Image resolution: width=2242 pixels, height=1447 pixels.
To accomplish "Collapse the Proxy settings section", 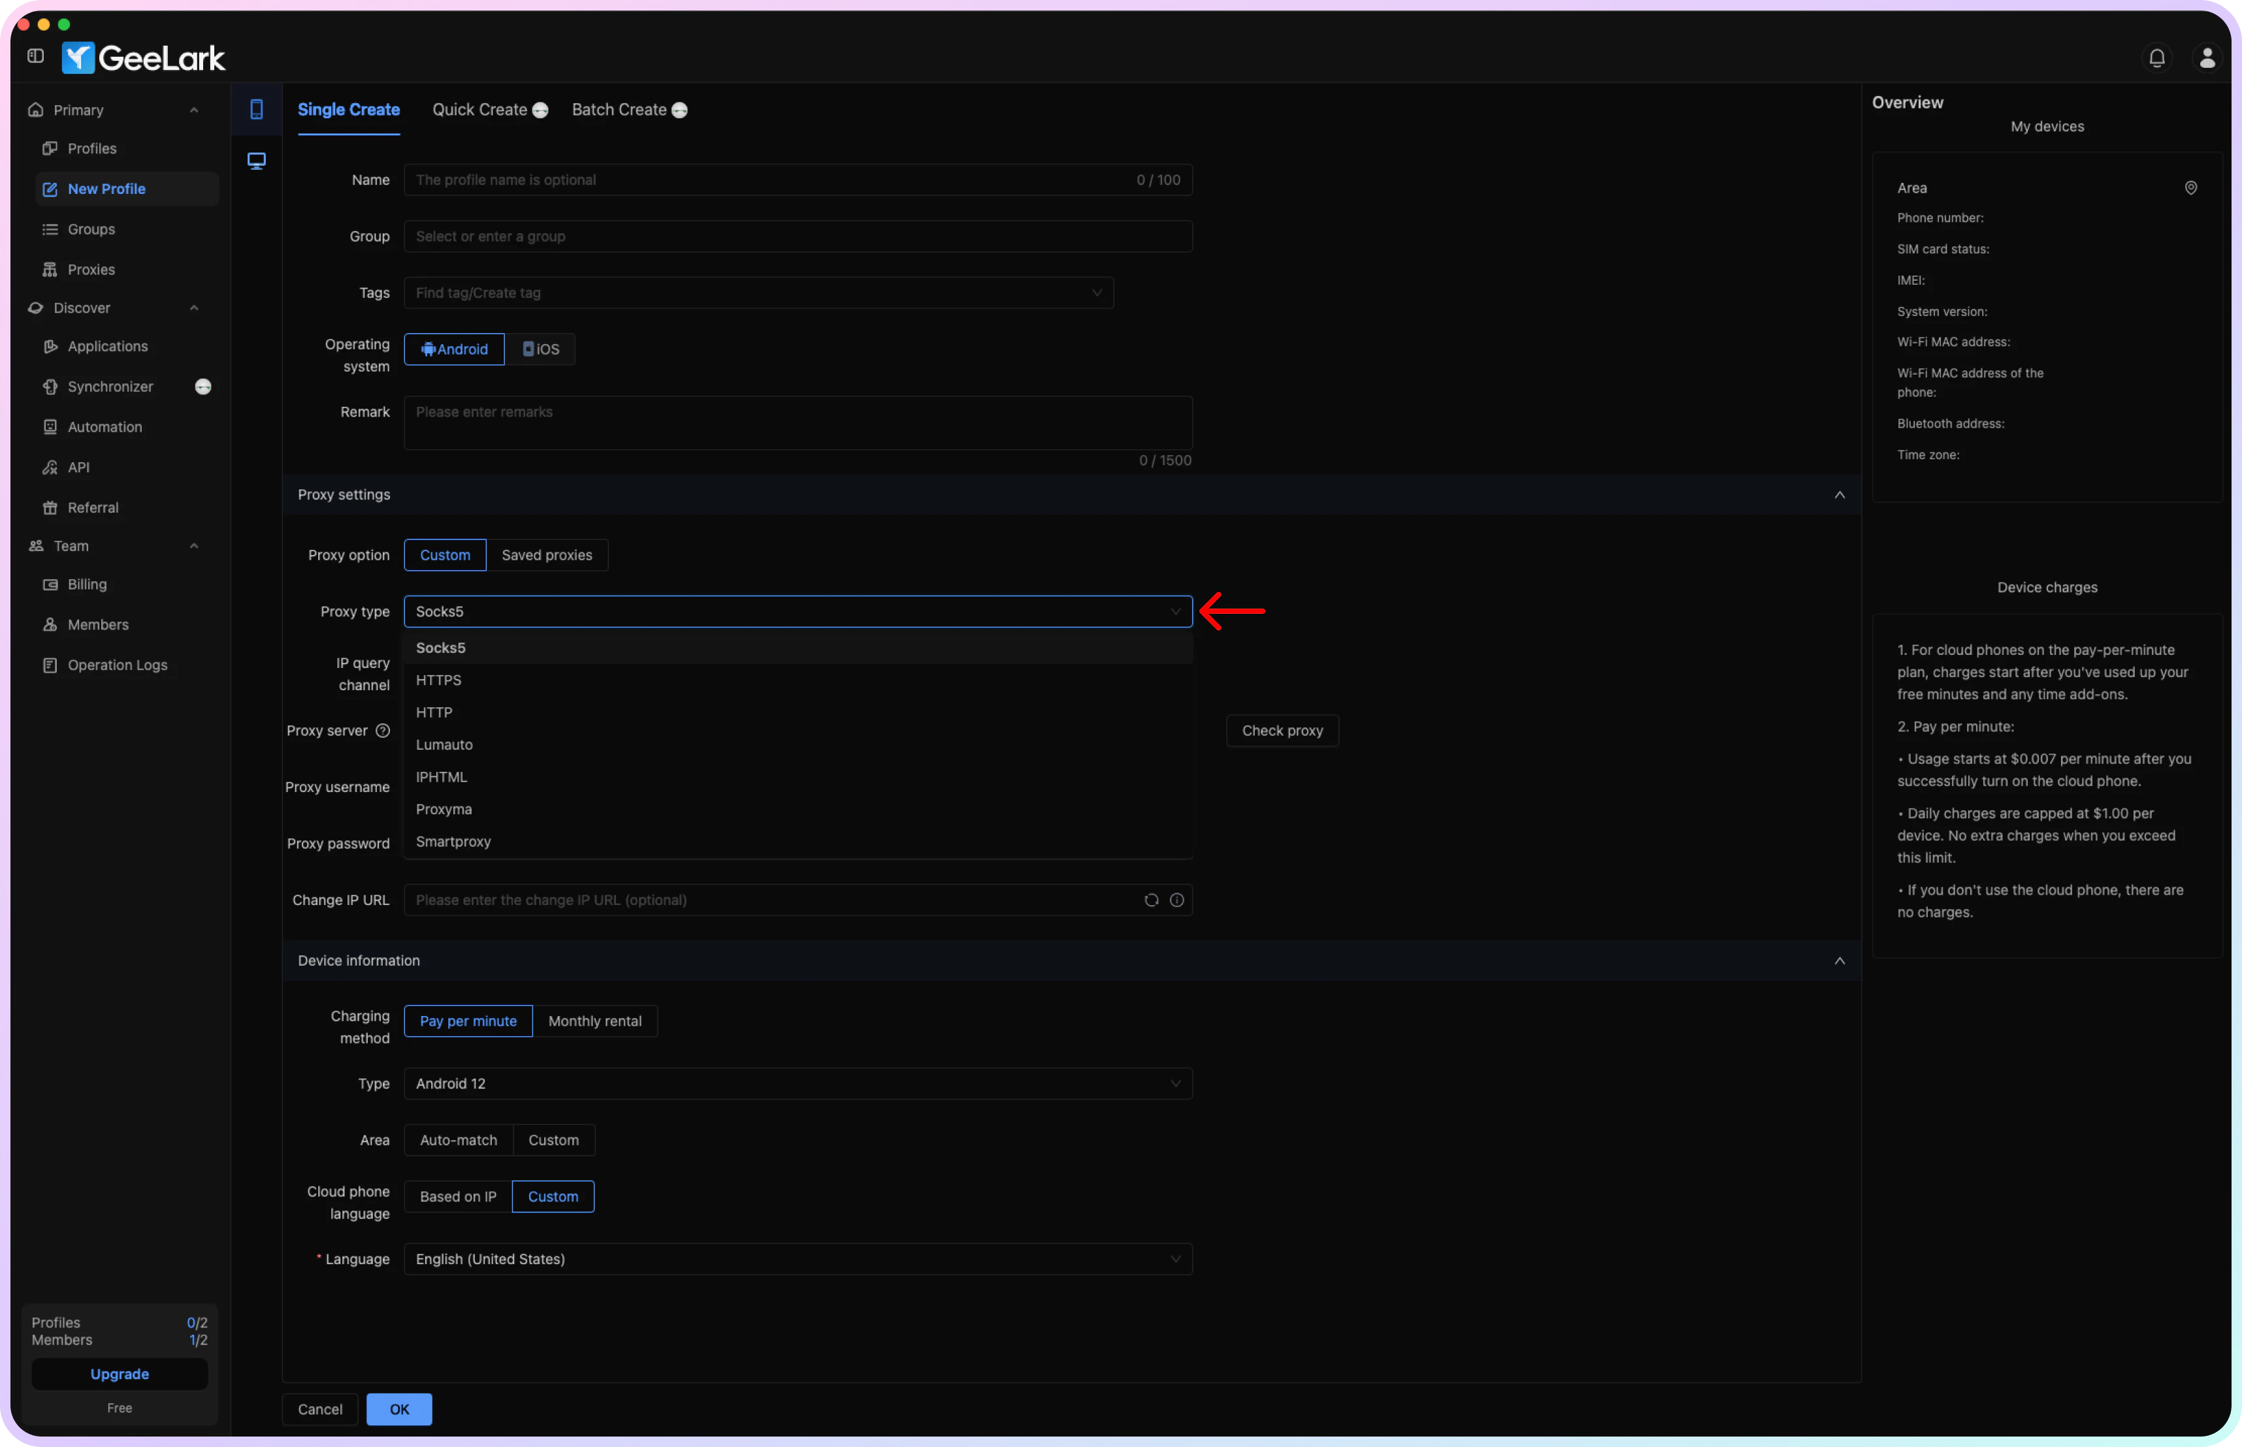I will (1839, 495).
